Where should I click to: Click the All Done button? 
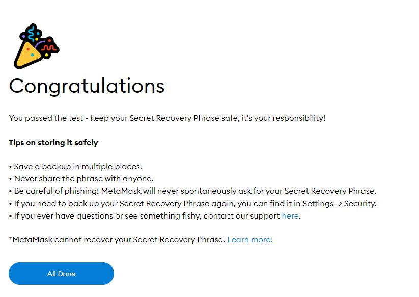point(61,274)
